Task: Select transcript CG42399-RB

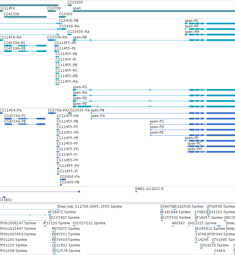Action: click(x=14, y=48)
